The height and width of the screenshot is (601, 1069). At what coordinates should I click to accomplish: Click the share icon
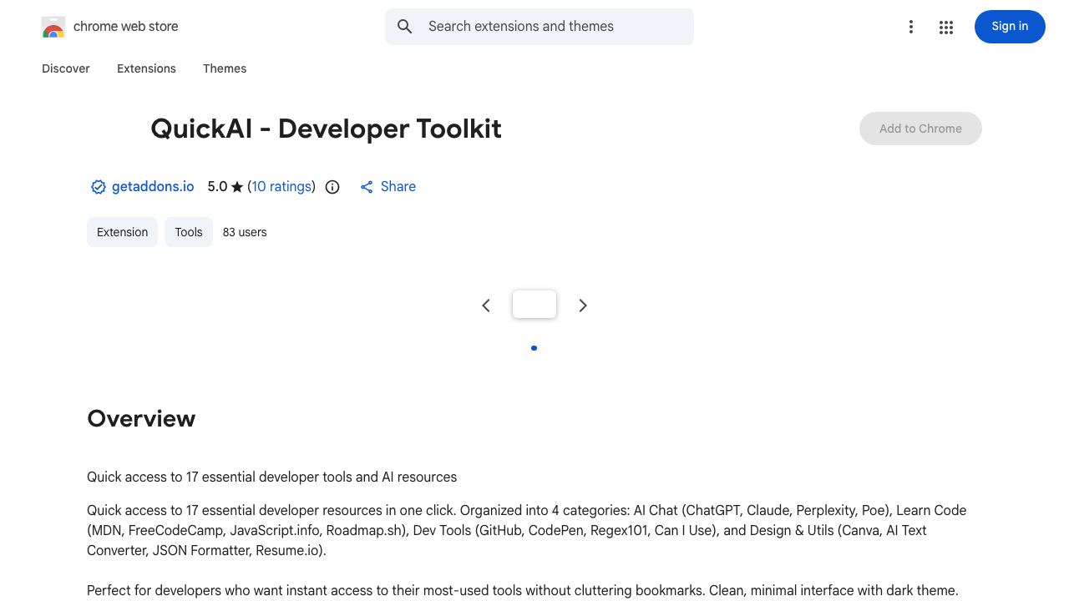point(367,187)
